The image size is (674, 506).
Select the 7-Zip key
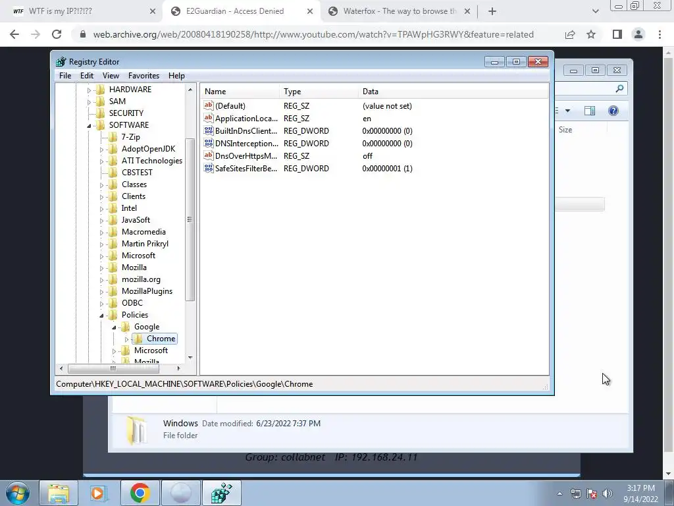[131, 137]
